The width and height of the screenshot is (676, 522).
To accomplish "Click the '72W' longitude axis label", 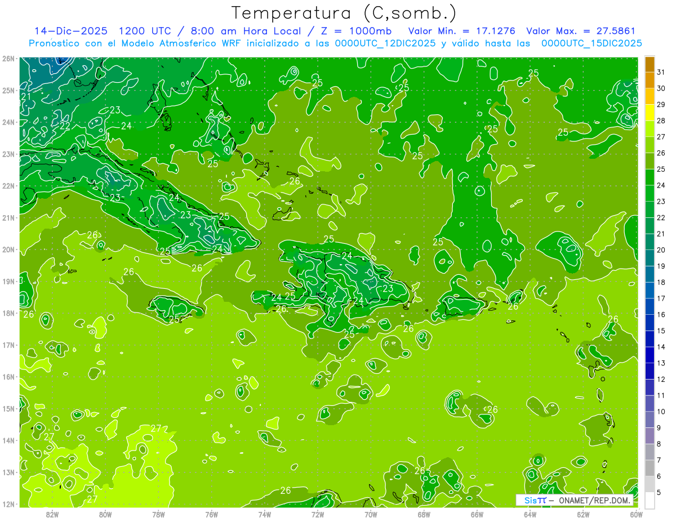I will (318, 515).
